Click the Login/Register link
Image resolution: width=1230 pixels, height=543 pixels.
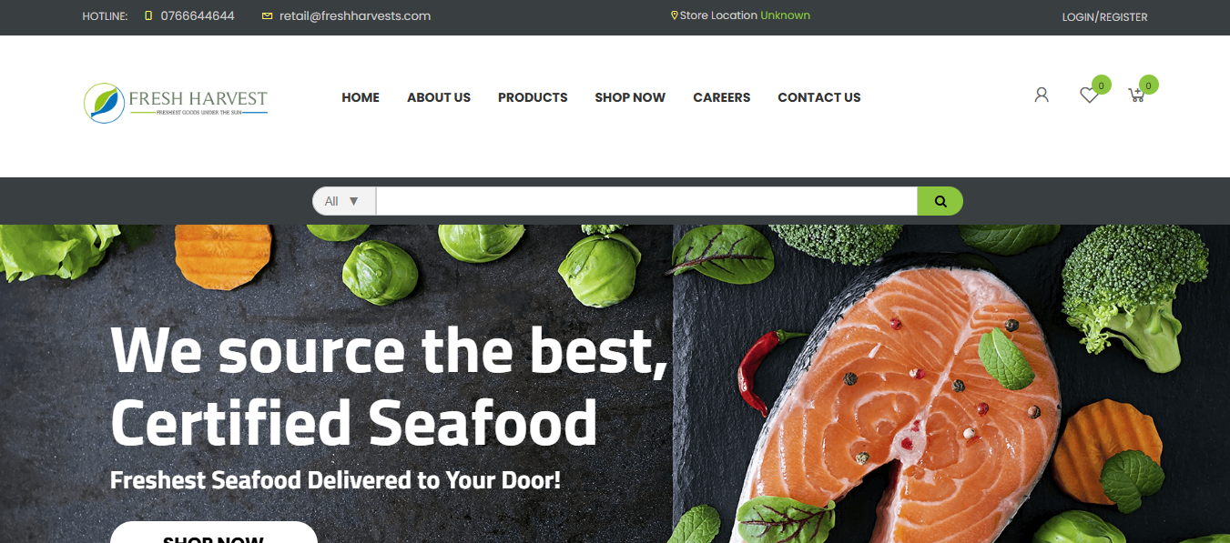click(1104, 17)
